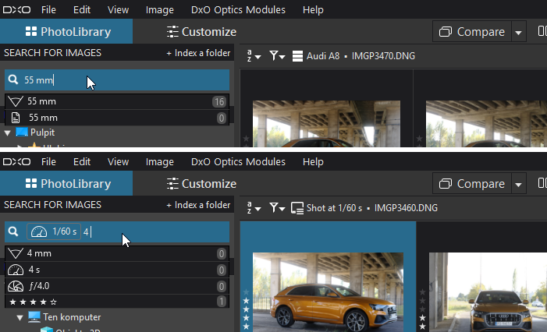Select first thumbnail in top window

[x=326, y=124]
